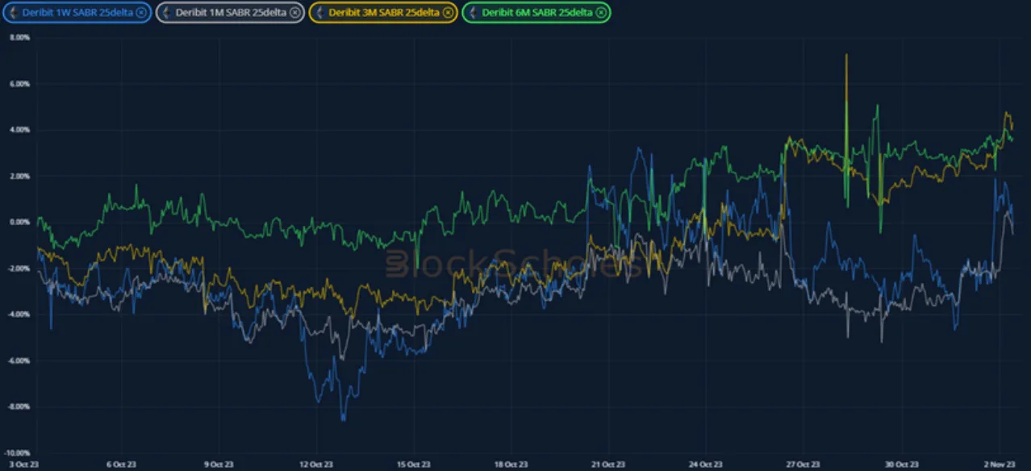This screenshot has width=1031, height=471.
Task: Click Ethereum icon in 6M SABR chip
Action: click(474, 12)
